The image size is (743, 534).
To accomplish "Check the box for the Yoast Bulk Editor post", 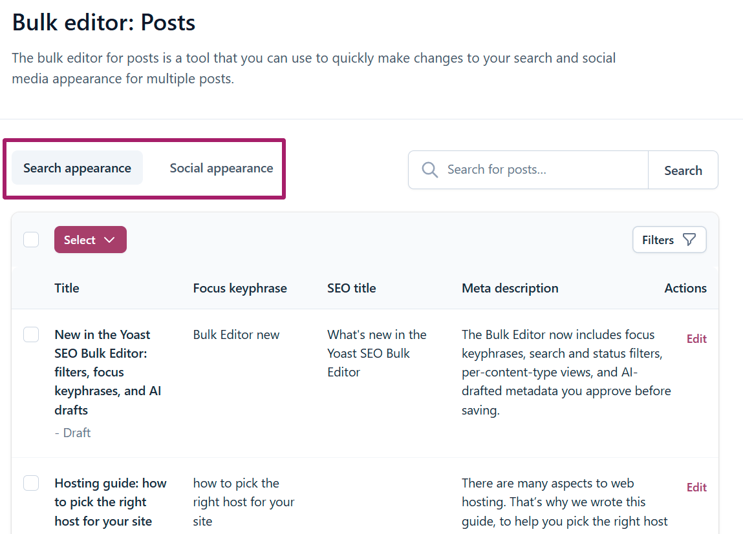I will coord(31,334).
